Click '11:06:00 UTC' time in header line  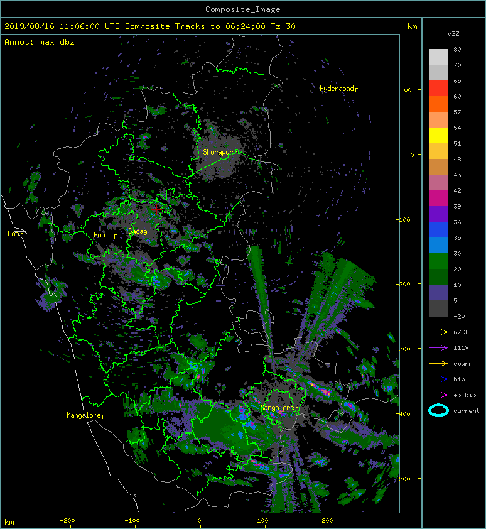(x=90, y=26)
